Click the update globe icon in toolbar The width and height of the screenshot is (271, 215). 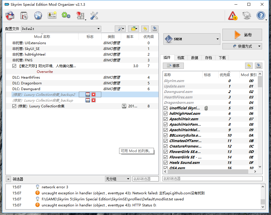247,16
